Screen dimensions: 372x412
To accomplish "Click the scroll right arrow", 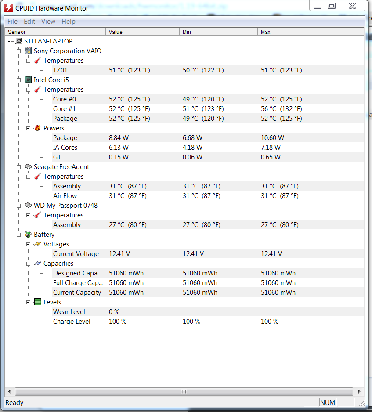I will (359, 391).
